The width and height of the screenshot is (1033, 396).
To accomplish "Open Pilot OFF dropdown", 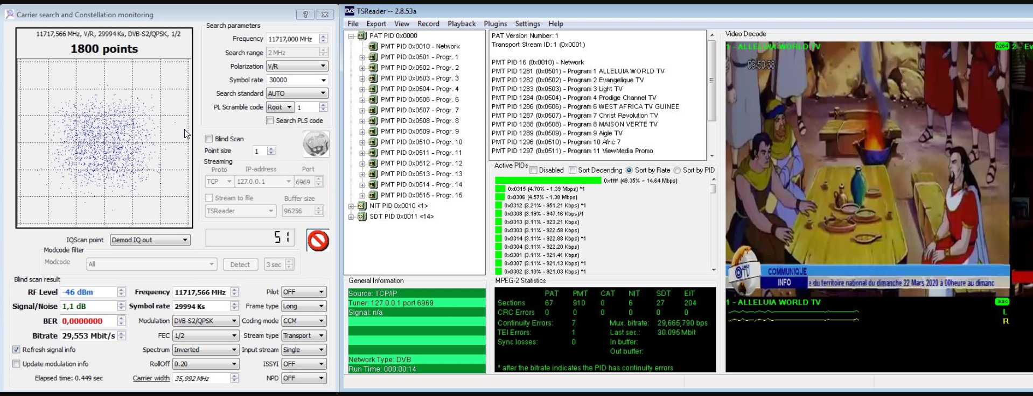I will [304, 292].
